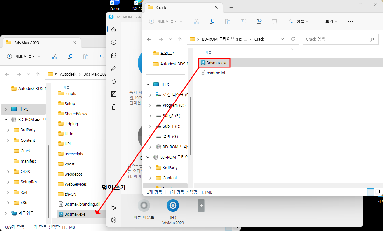Open the DAEMON Tools disc catalog sidebar icon
The image size is (383, 231).
(x=114, y=55)
